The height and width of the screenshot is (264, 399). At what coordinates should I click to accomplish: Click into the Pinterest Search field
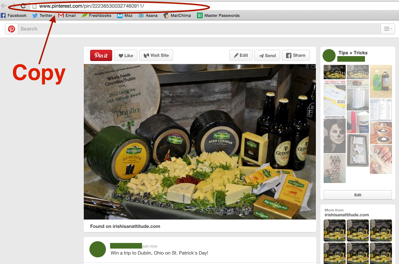click(x=199, y=29)
